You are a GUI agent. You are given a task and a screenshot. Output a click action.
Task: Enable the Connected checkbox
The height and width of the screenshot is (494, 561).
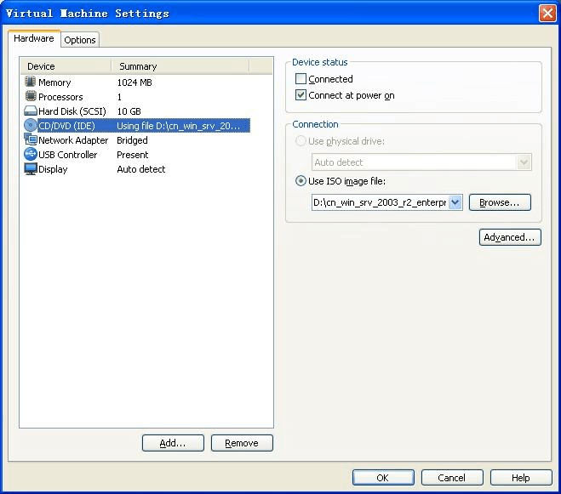301,79
